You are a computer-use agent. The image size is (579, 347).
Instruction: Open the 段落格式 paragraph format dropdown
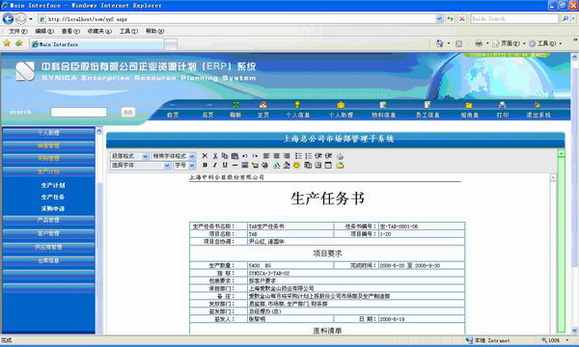[x=129, y=156]
